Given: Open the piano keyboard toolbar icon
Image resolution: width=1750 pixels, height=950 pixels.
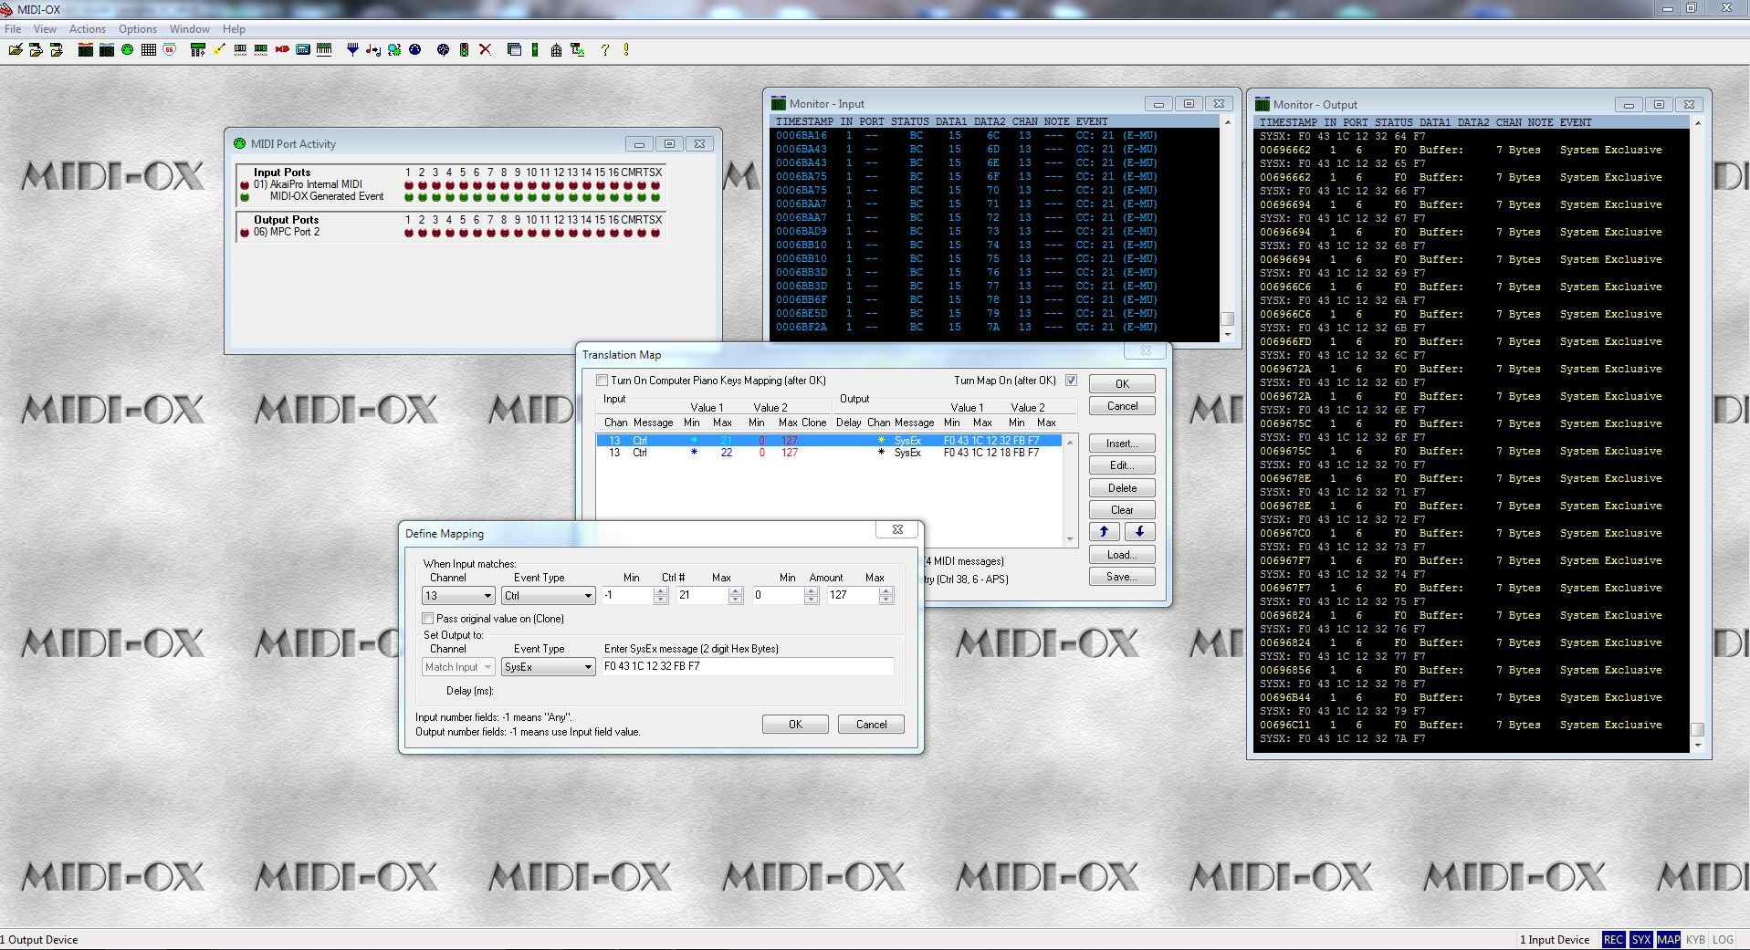Looking at the screenshot, I should point(324,49).
